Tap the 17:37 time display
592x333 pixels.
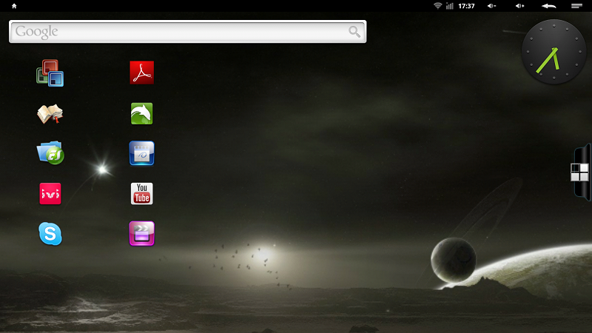(466, 6)
